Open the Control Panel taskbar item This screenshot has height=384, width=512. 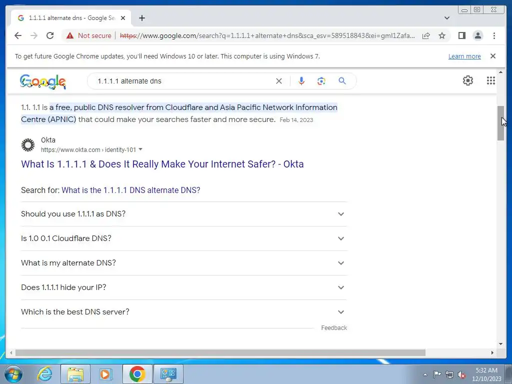pyautogui.click(x=168, y=374)
